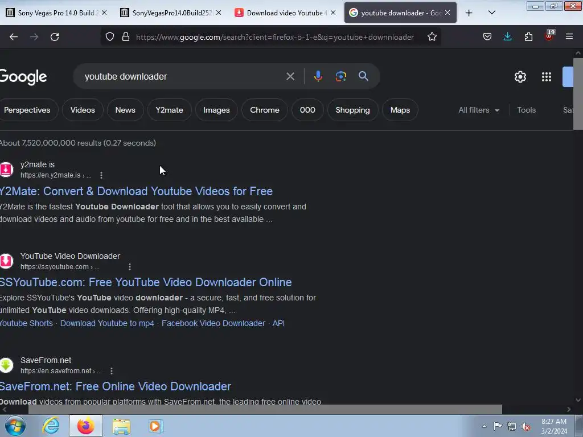Open the Windows Start menu
Viewport: 583px width, 437px height.
coord(15,426)
